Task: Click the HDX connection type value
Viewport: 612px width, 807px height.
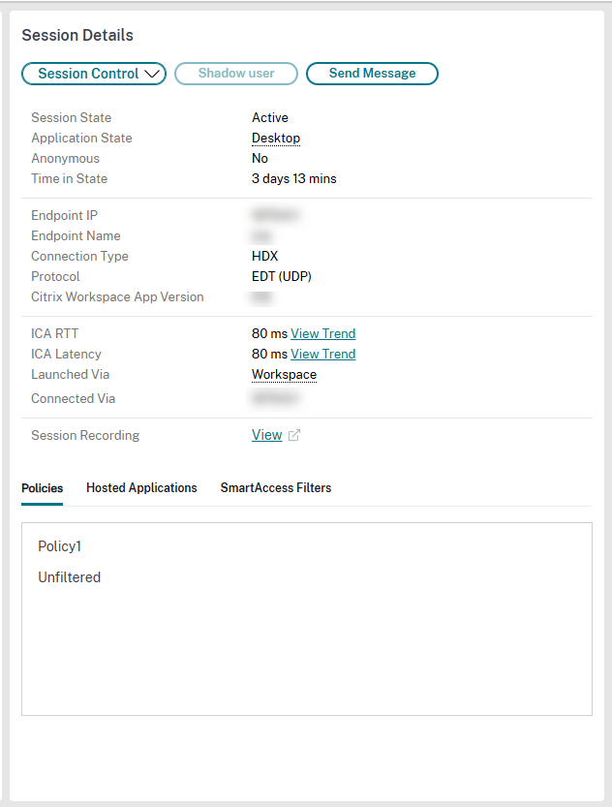Action: [x=264, y=257]
